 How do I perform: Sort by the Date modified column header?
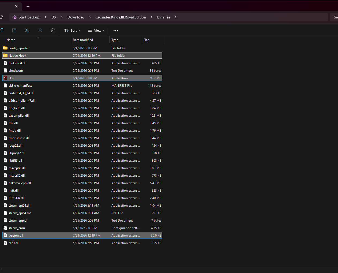click(x=83, y=40)
